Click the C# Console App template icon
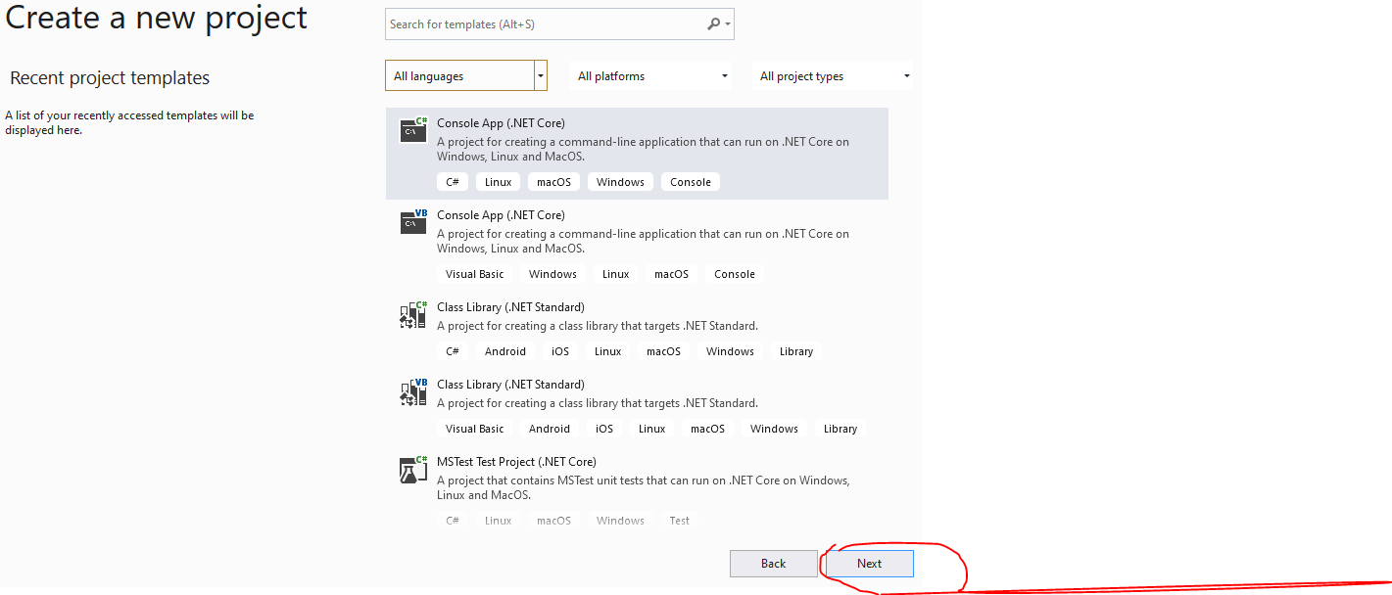The height and width of the screenshot is (595, 1392). pyautogui.click(x=413, y=129)
